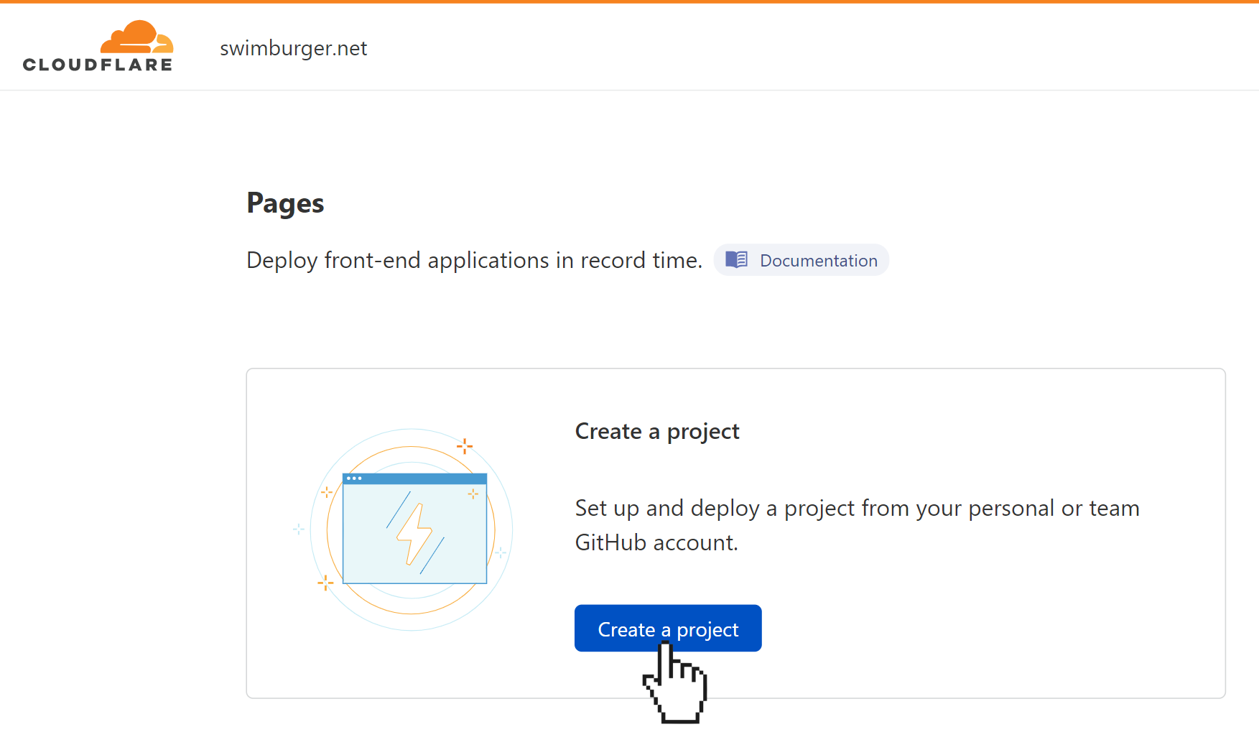
Task: Open the swimburger.net account label
Action: [x=293, y=48]
